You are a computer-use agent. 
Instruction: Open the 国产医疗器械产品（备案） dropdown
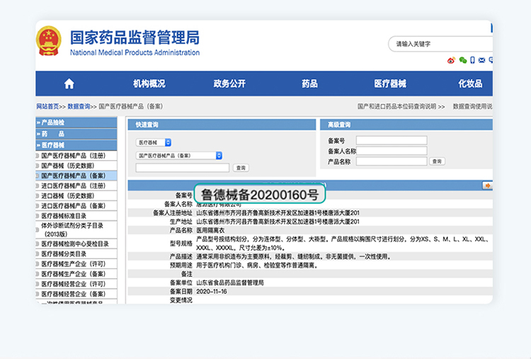[179, 155]
